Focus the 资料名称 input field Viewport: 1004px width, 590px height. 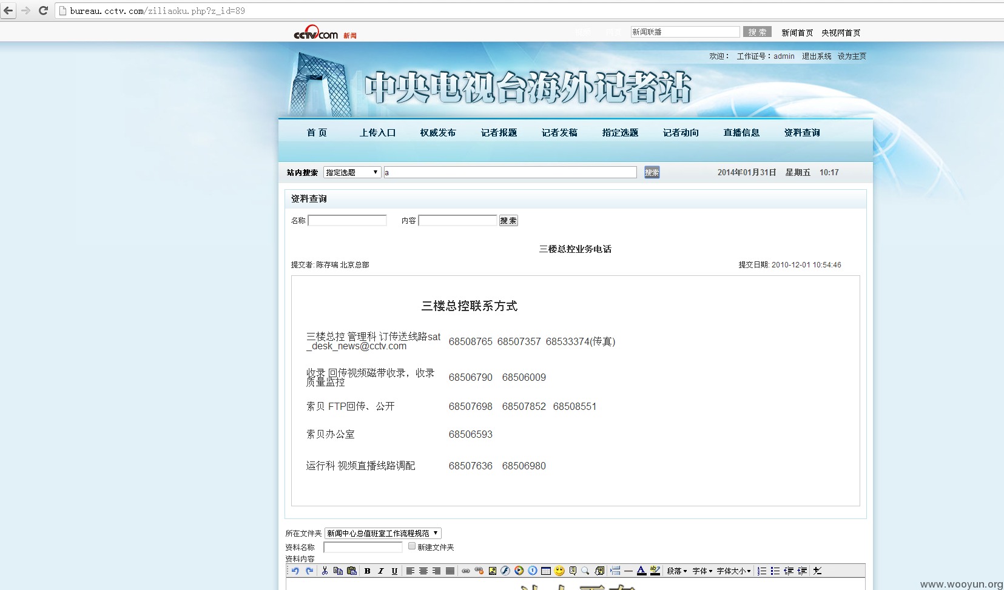363,548
